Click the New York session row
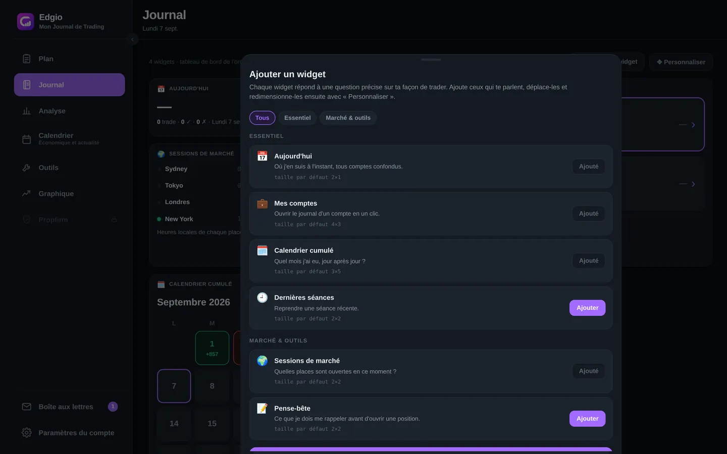This screenshot has height=454, width=727. click(198, 219)
